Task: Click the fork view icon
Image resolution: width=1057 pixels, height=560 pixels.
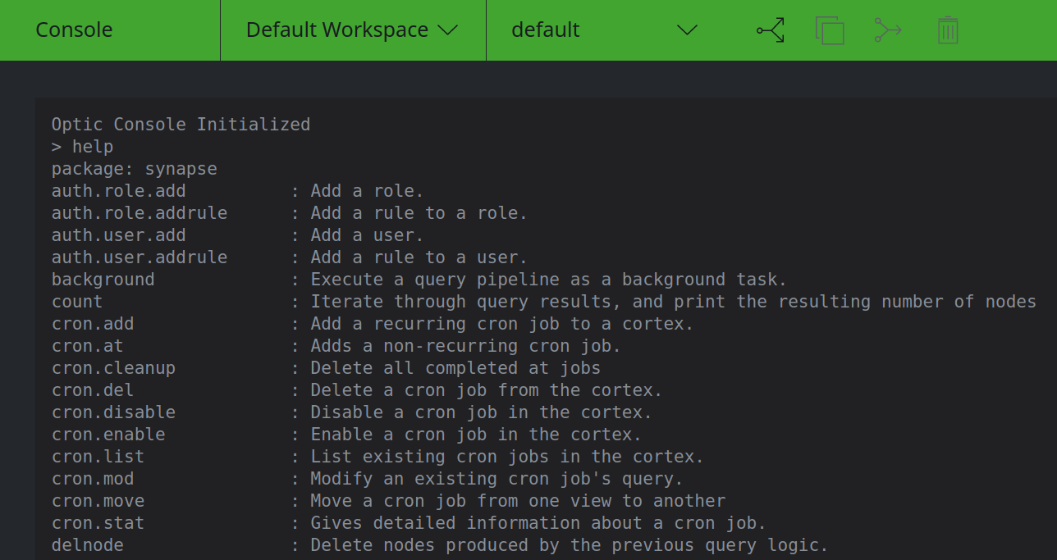Action: coord(771,30)
